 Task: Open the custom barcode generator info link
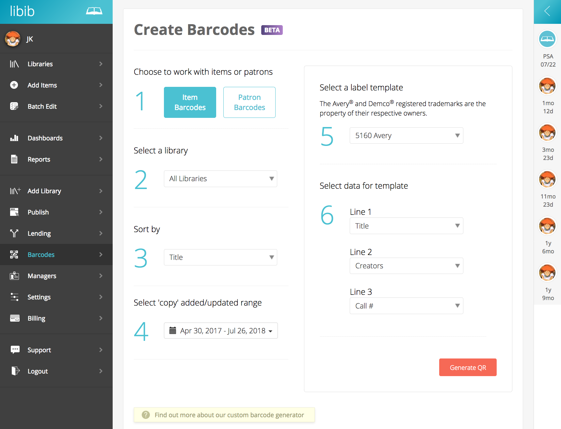pos(229,415)
